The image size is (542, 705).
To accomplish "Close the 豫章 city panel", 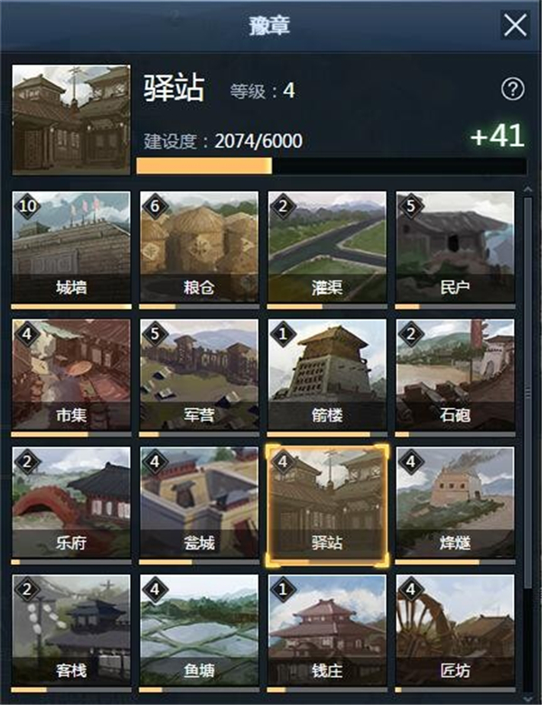I will click(515, 24).
